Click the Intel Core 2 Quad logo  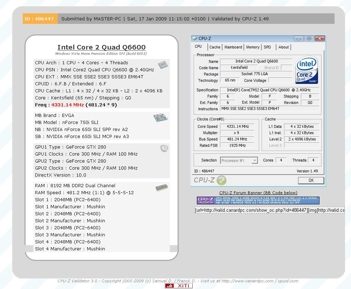pos(307,70)
